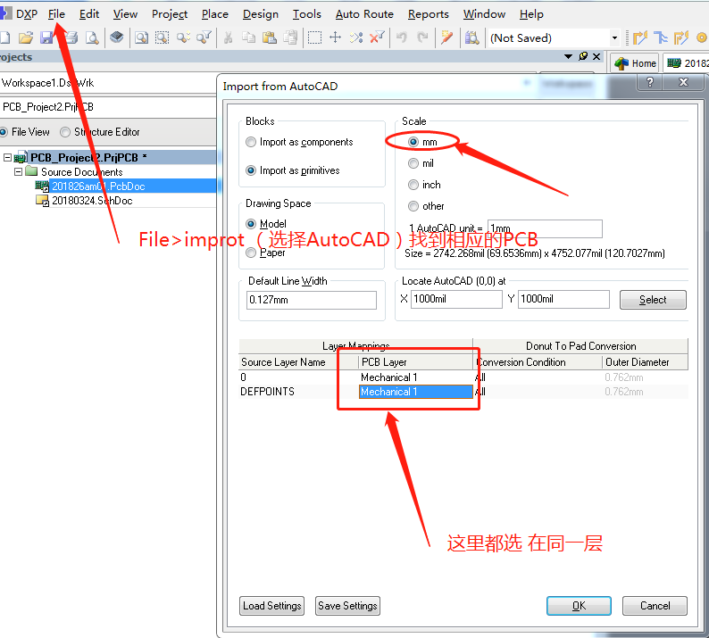Click Save Settings button
Screen dimensions: 709x638
pos(347,606)
